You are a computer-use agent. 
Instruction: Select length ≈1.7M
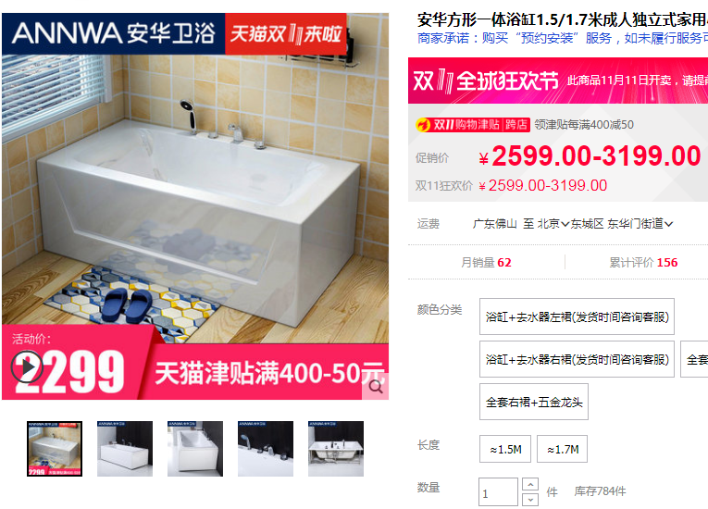[x=562, y=449]
